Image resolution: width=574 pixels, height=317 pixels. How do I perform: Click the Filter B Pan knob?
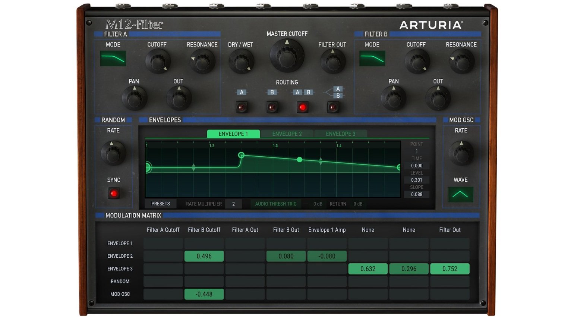pyautogui.click(x=394, y=98)
